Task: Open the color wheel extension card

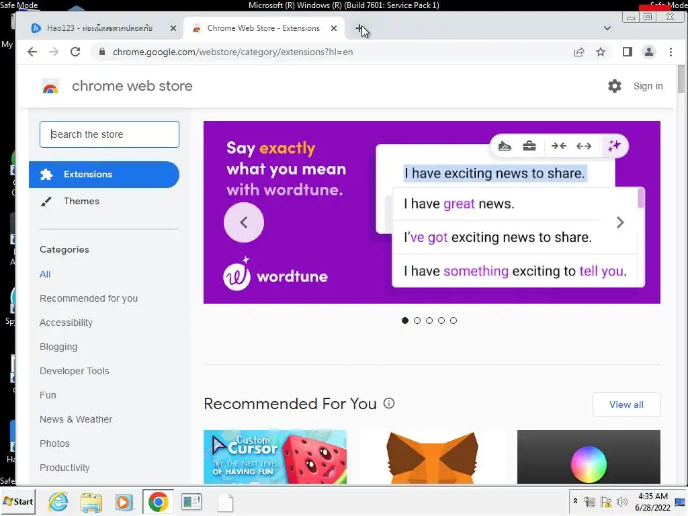Action: pos(589,457)
